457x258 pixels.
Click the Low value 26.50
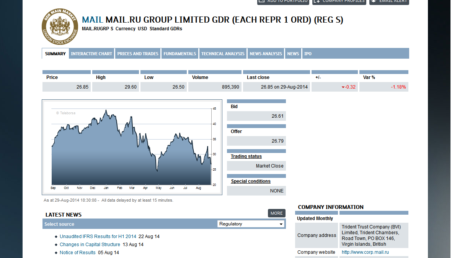pos(178,87)
